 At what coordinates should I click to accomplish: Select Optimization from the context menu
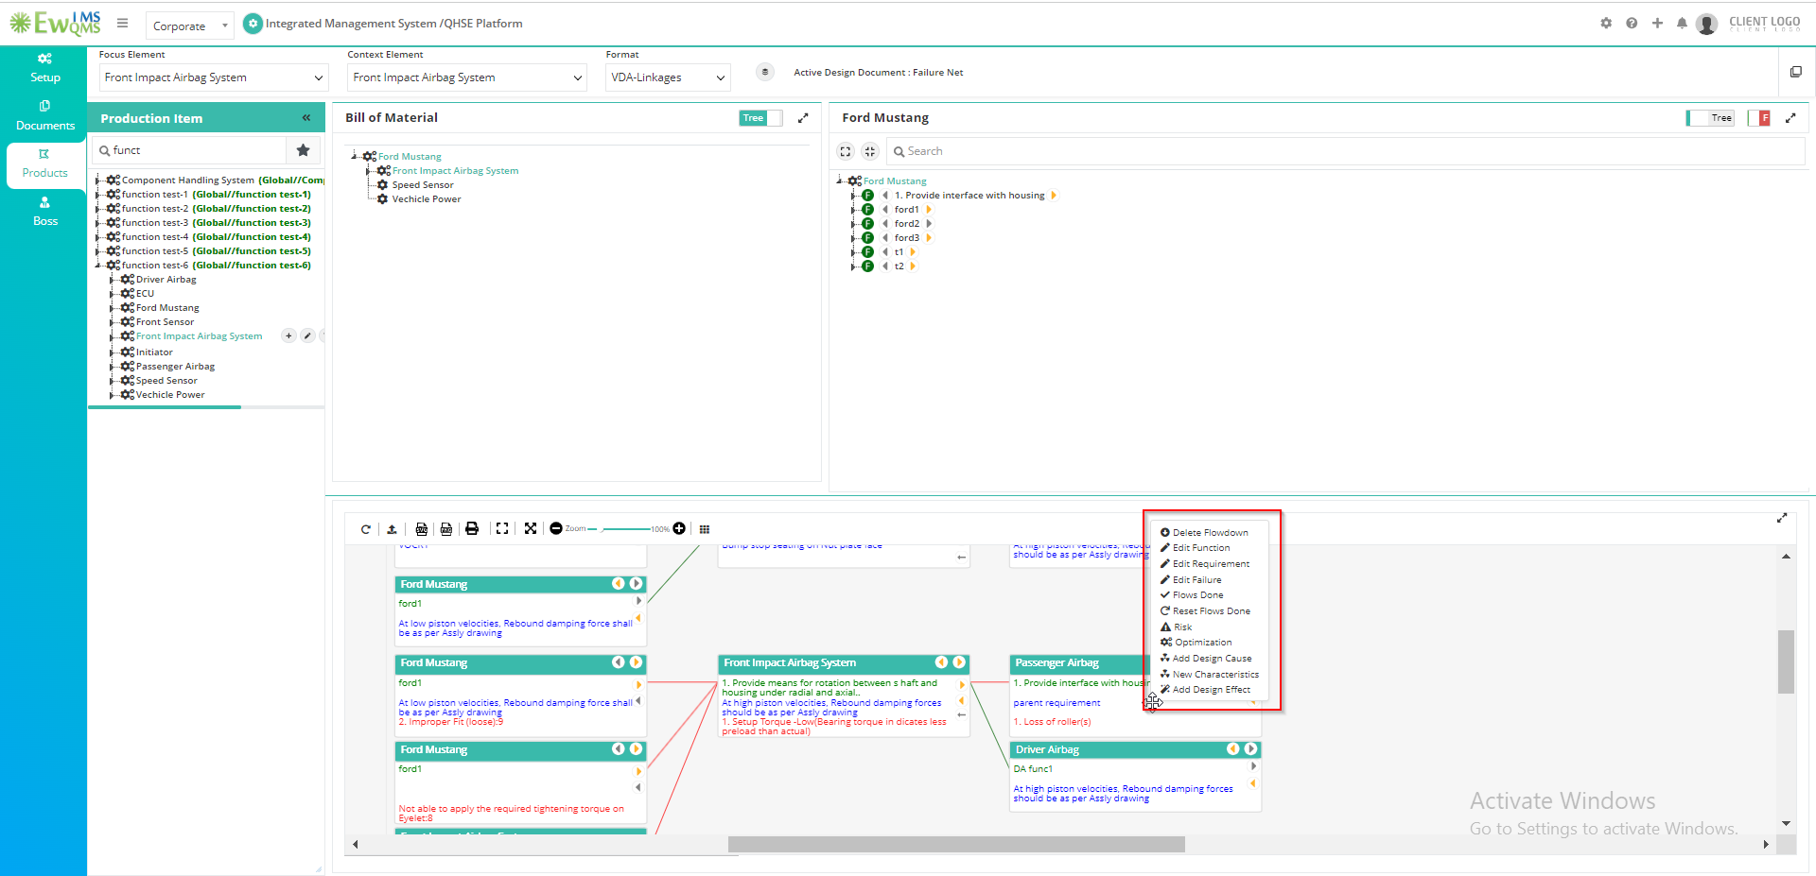pyautogui.click(x=1196, y=643)
